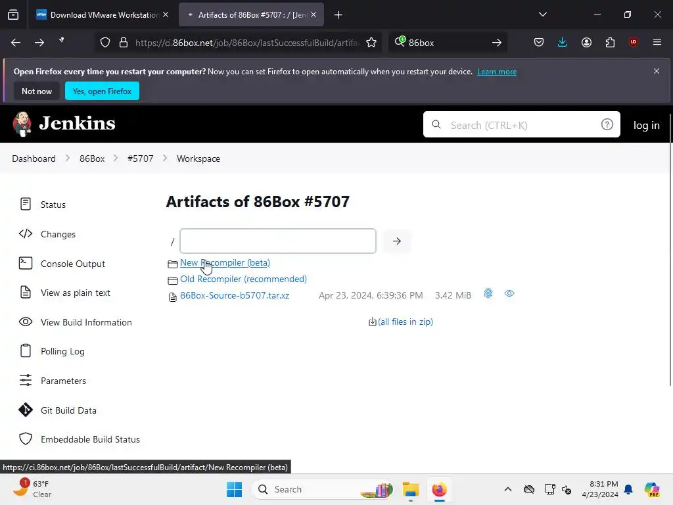Image resolution: width=673 pixels, height=505 pixels.
Task: Open File Explorer from taskbar
Action: 410,489
